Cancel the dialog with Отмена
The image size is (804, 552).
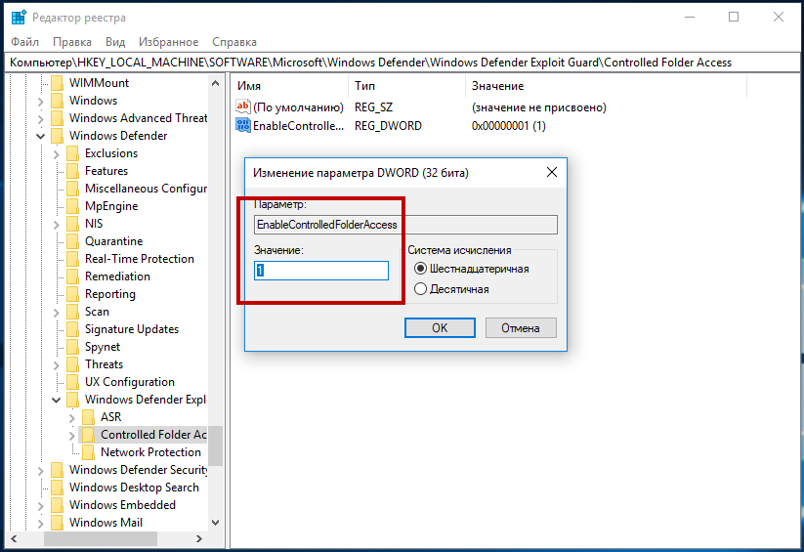click(521, 328)
